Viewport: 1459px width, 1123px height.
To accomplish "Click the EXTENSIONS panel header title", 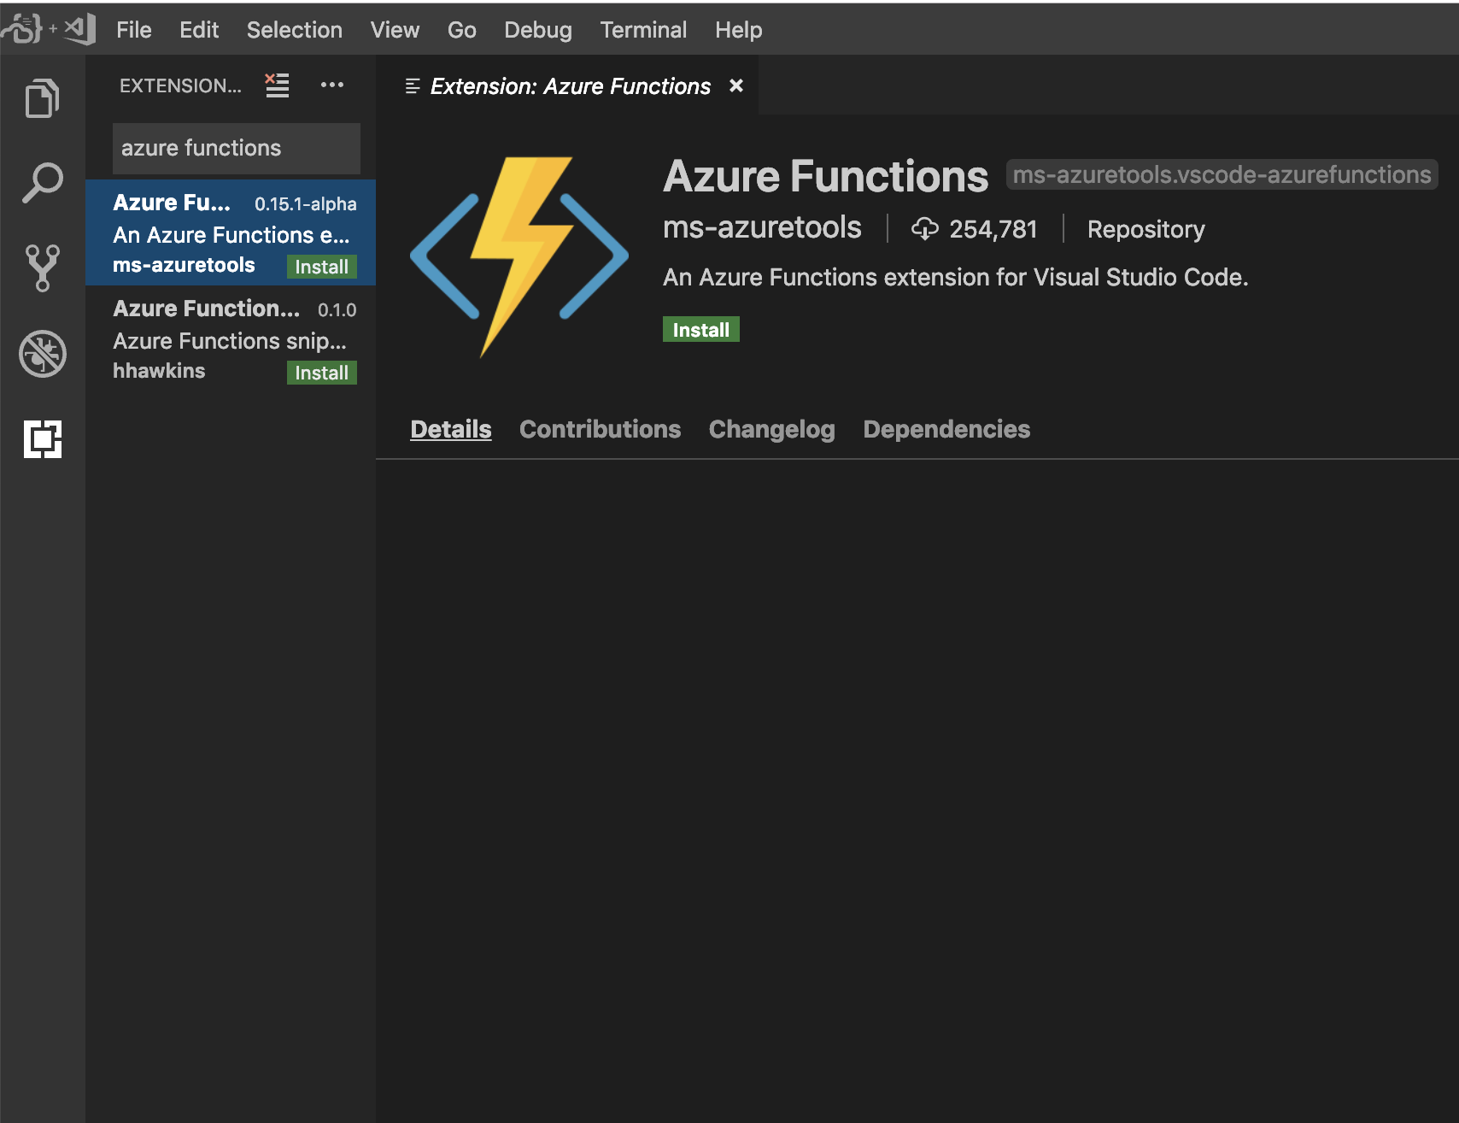I will pyautogui.click(x=180, y=85).
